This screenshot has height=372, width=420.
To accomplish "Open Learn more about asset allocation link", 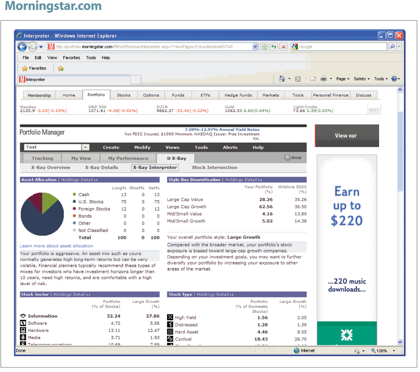I will (x=57, y=246).
